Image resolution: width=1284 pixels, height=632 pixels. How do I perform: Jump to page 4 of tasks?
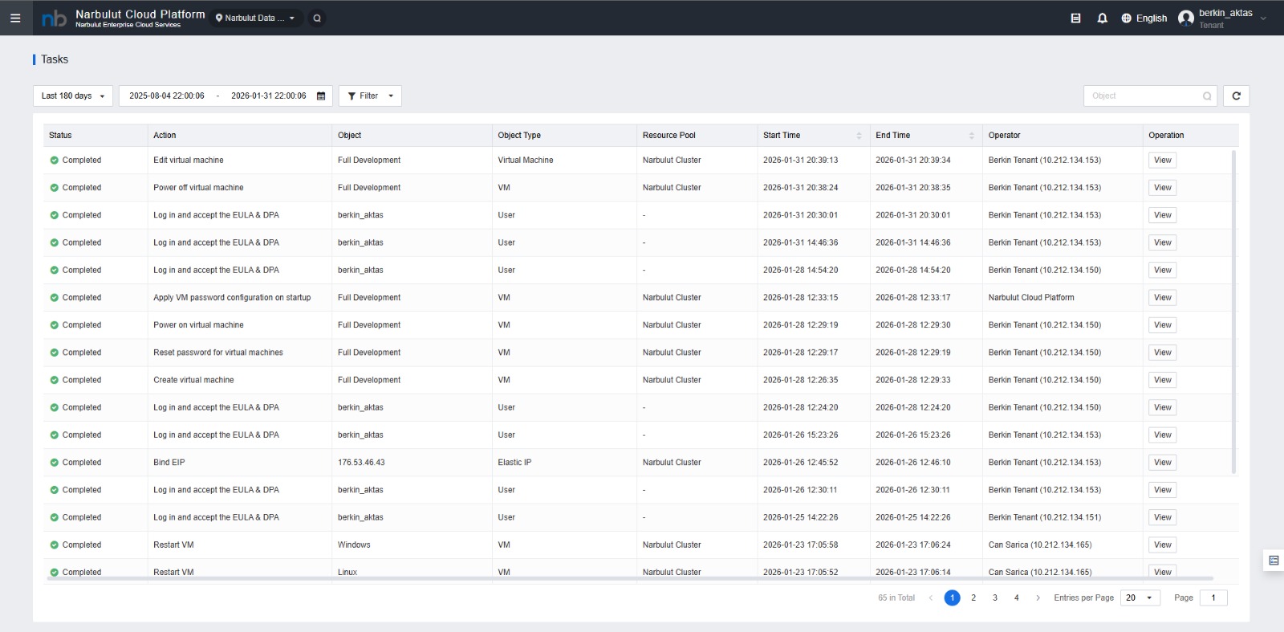coord(1016,597)
